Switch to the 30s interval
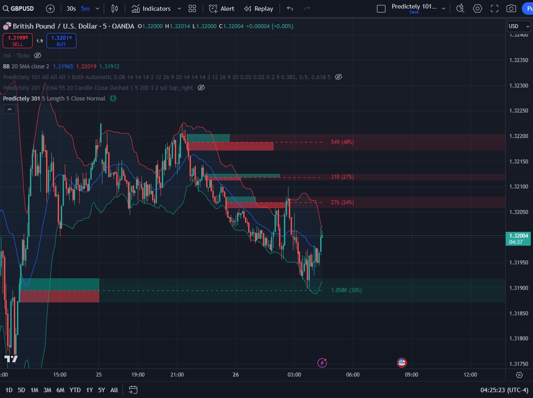 (x=71, y=8)
